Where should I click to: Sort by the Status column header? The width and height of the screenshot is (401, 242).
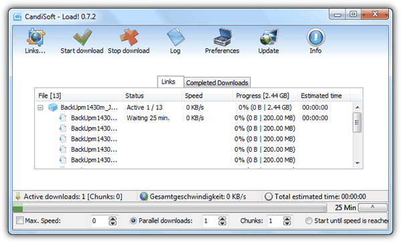(152, 96)
